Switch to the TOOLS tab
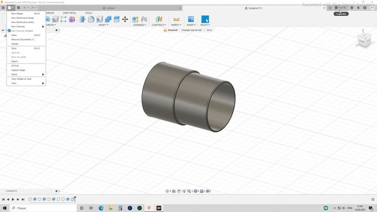Image resolution: width=377 pixels, height=212 pixels. pos(88,13)
